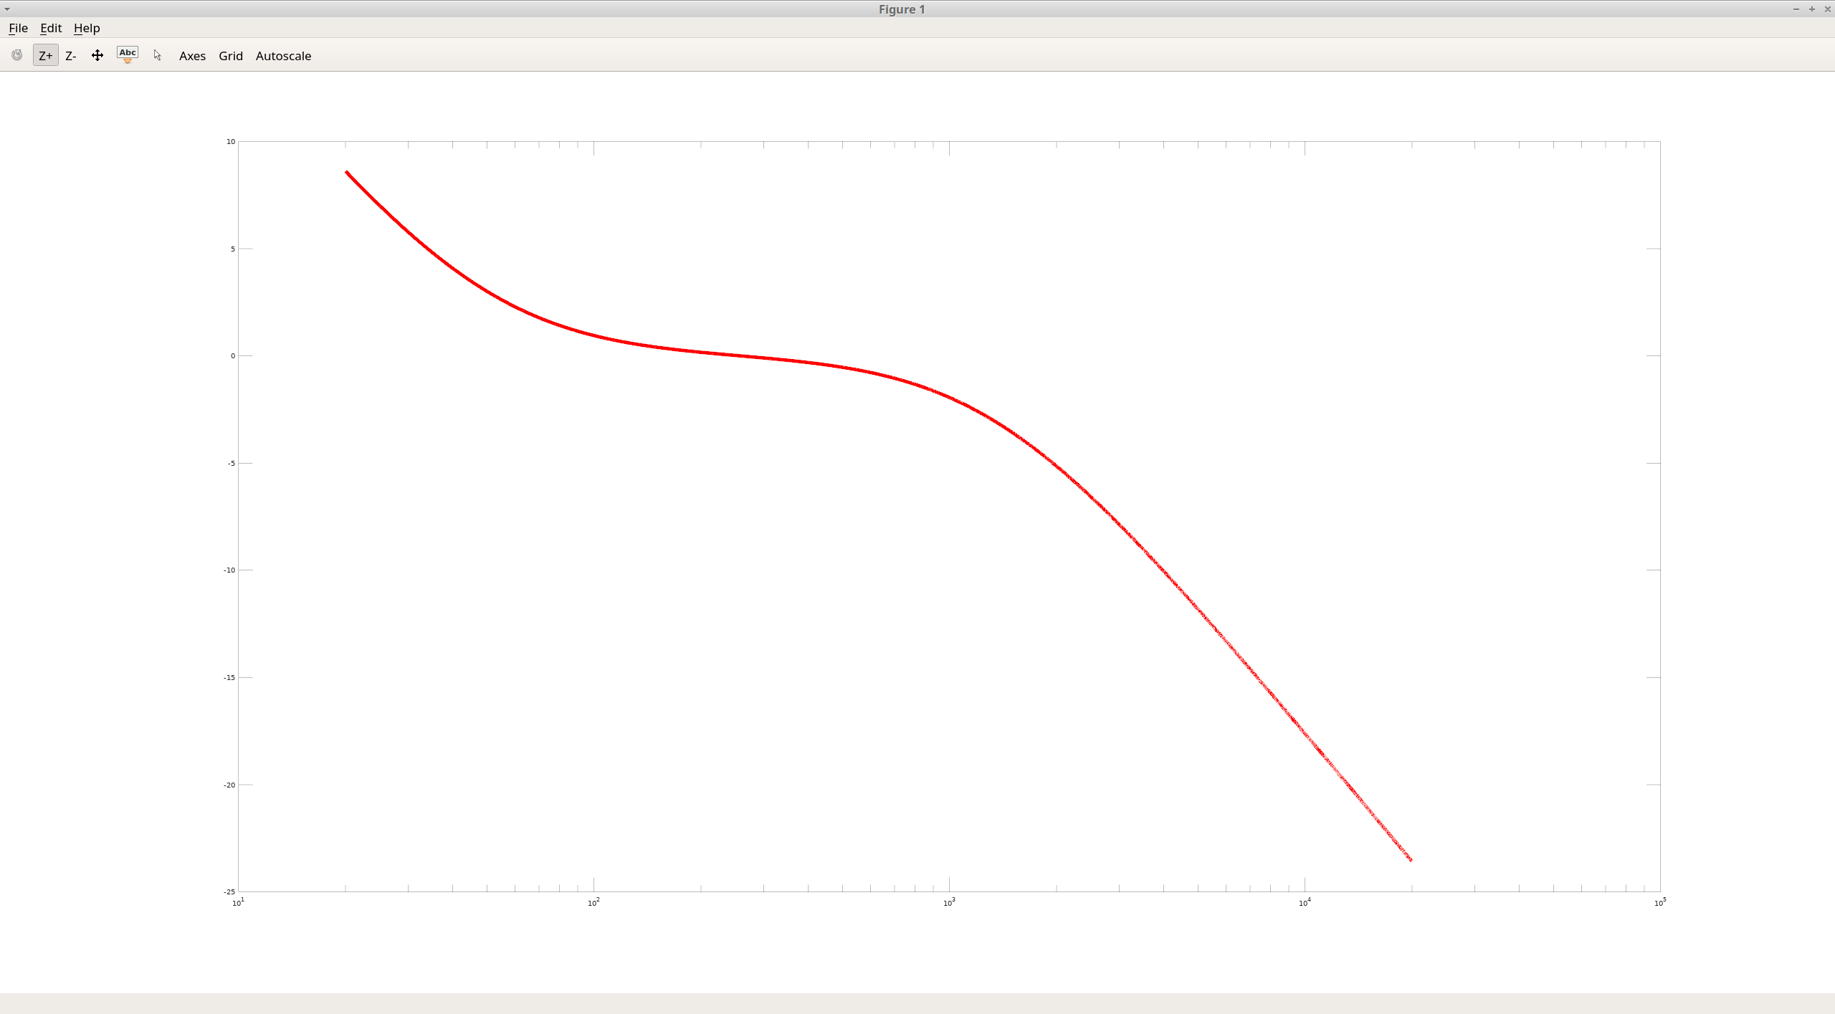The width and height of the screenshot is (1835, 1014).
Task: Open the File menu
Action: tap(18, 28)
